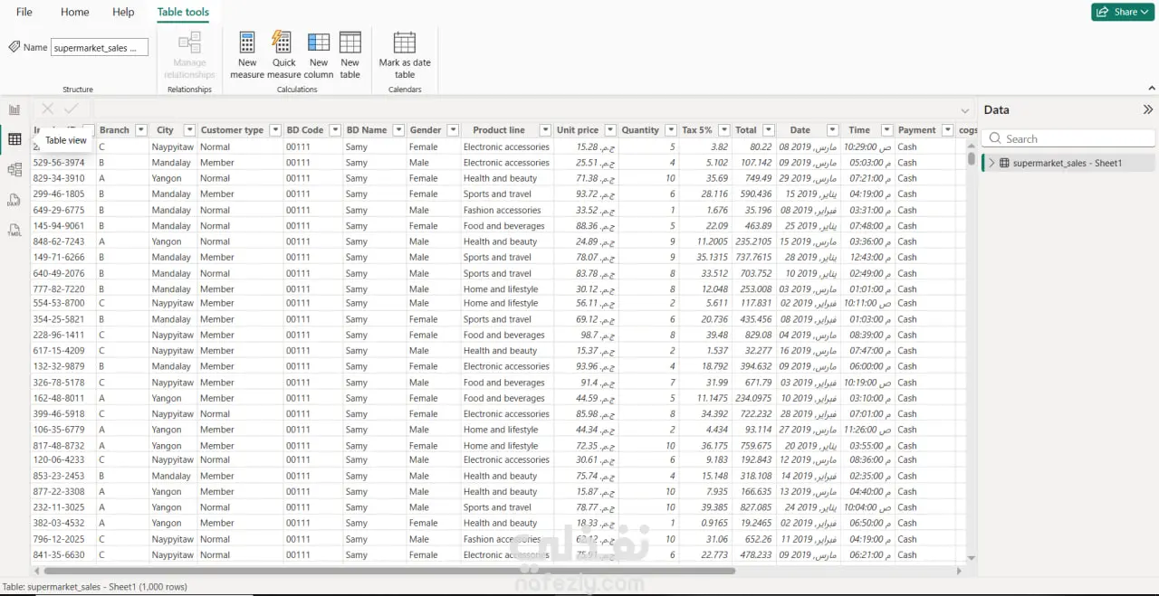Create a New table from ribbon
The height and width of the screenshot is (596, 1159).
(350, 55)
